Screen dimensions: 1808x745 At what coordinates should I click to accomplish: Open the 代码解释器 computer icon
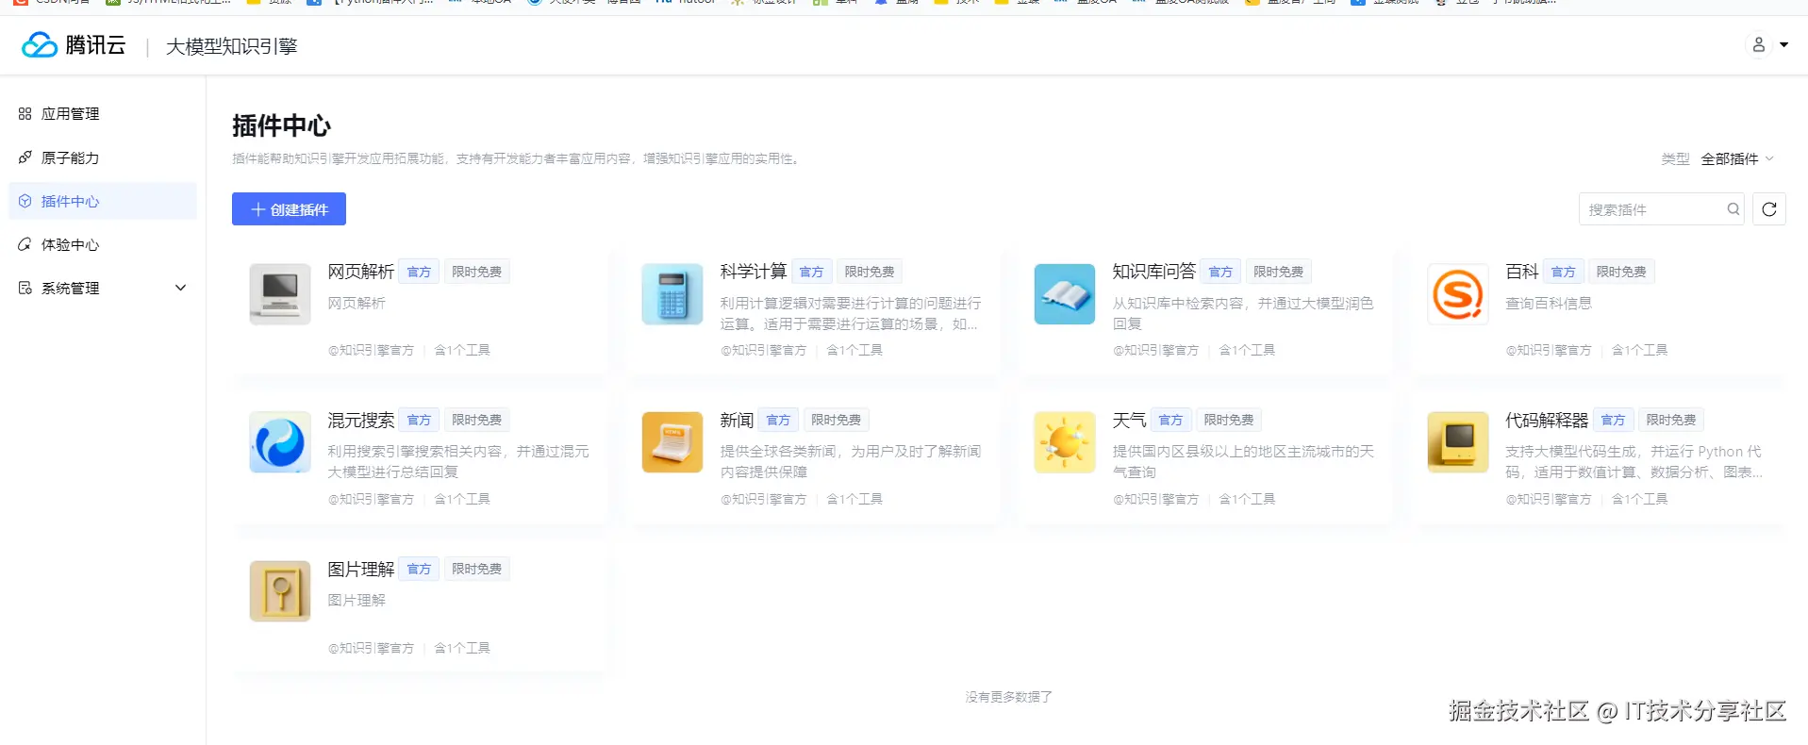coord(1458,442)
